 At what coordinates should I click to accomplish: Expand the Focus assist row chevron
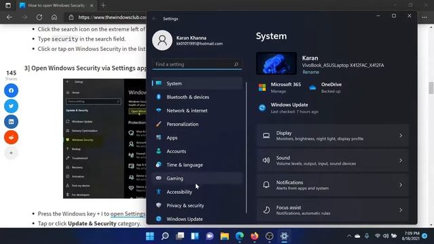[401, 210]
